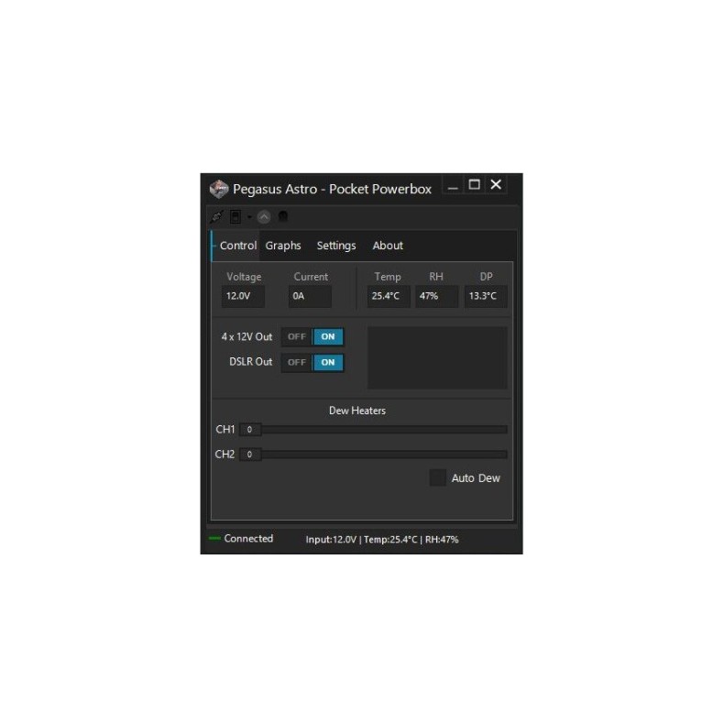Switch to the Graphs tab
724x724 pixels.
click(x=283, y=246)
